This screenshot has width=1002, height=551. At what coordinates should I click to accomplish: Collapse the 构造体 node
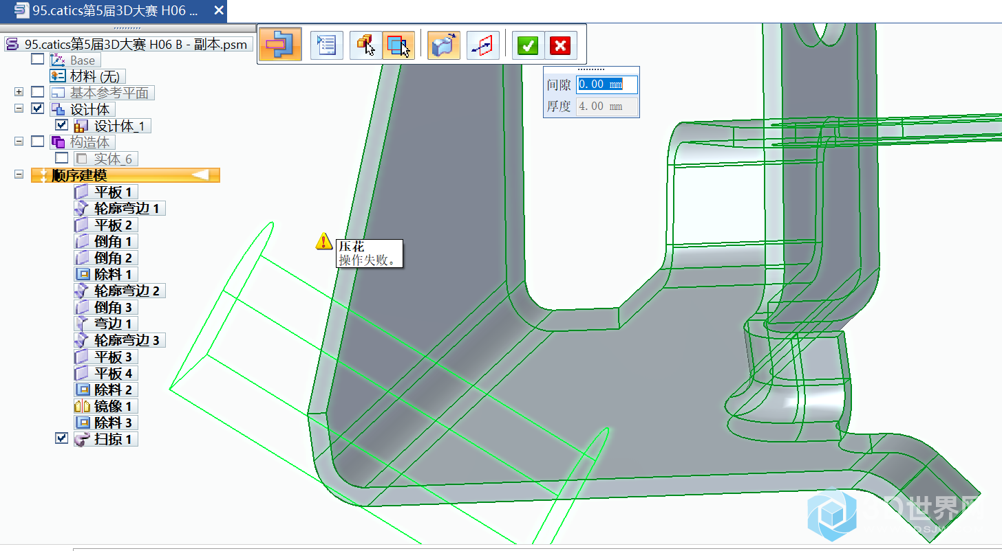(x=19, y=142)
